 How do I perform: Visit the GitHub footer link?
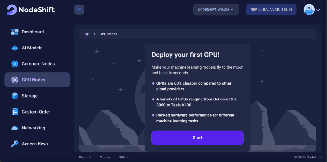click(x=124, y=157)
